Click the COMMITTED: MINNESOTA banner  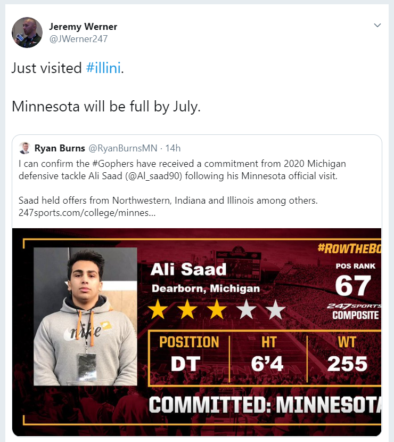(x=265, y=405)
